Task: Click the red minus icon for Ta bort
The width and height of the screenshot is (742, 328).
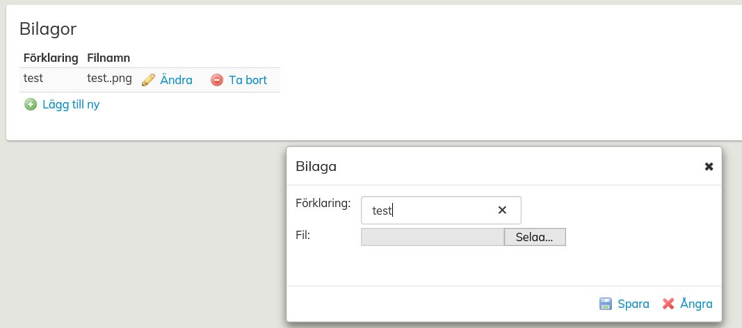Action: pyautogui.click(x=217, y=80)
